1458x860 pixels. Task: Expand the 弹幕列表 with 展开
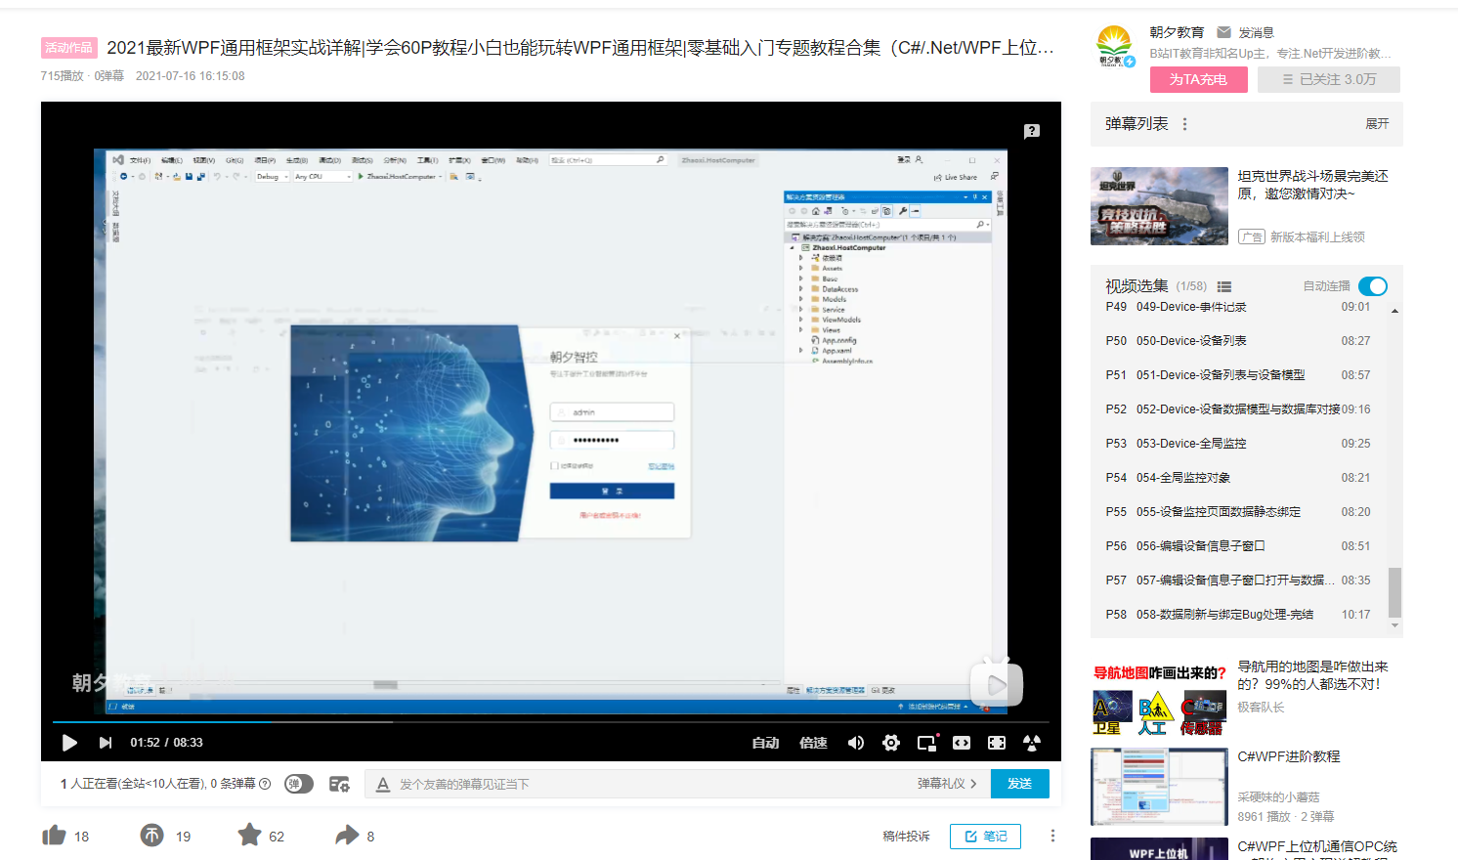point(1377,124)
